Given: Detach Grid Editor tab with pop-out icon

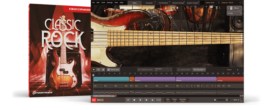Looking at the screenshot, I should pyautogui.click(x=170, y=2).
